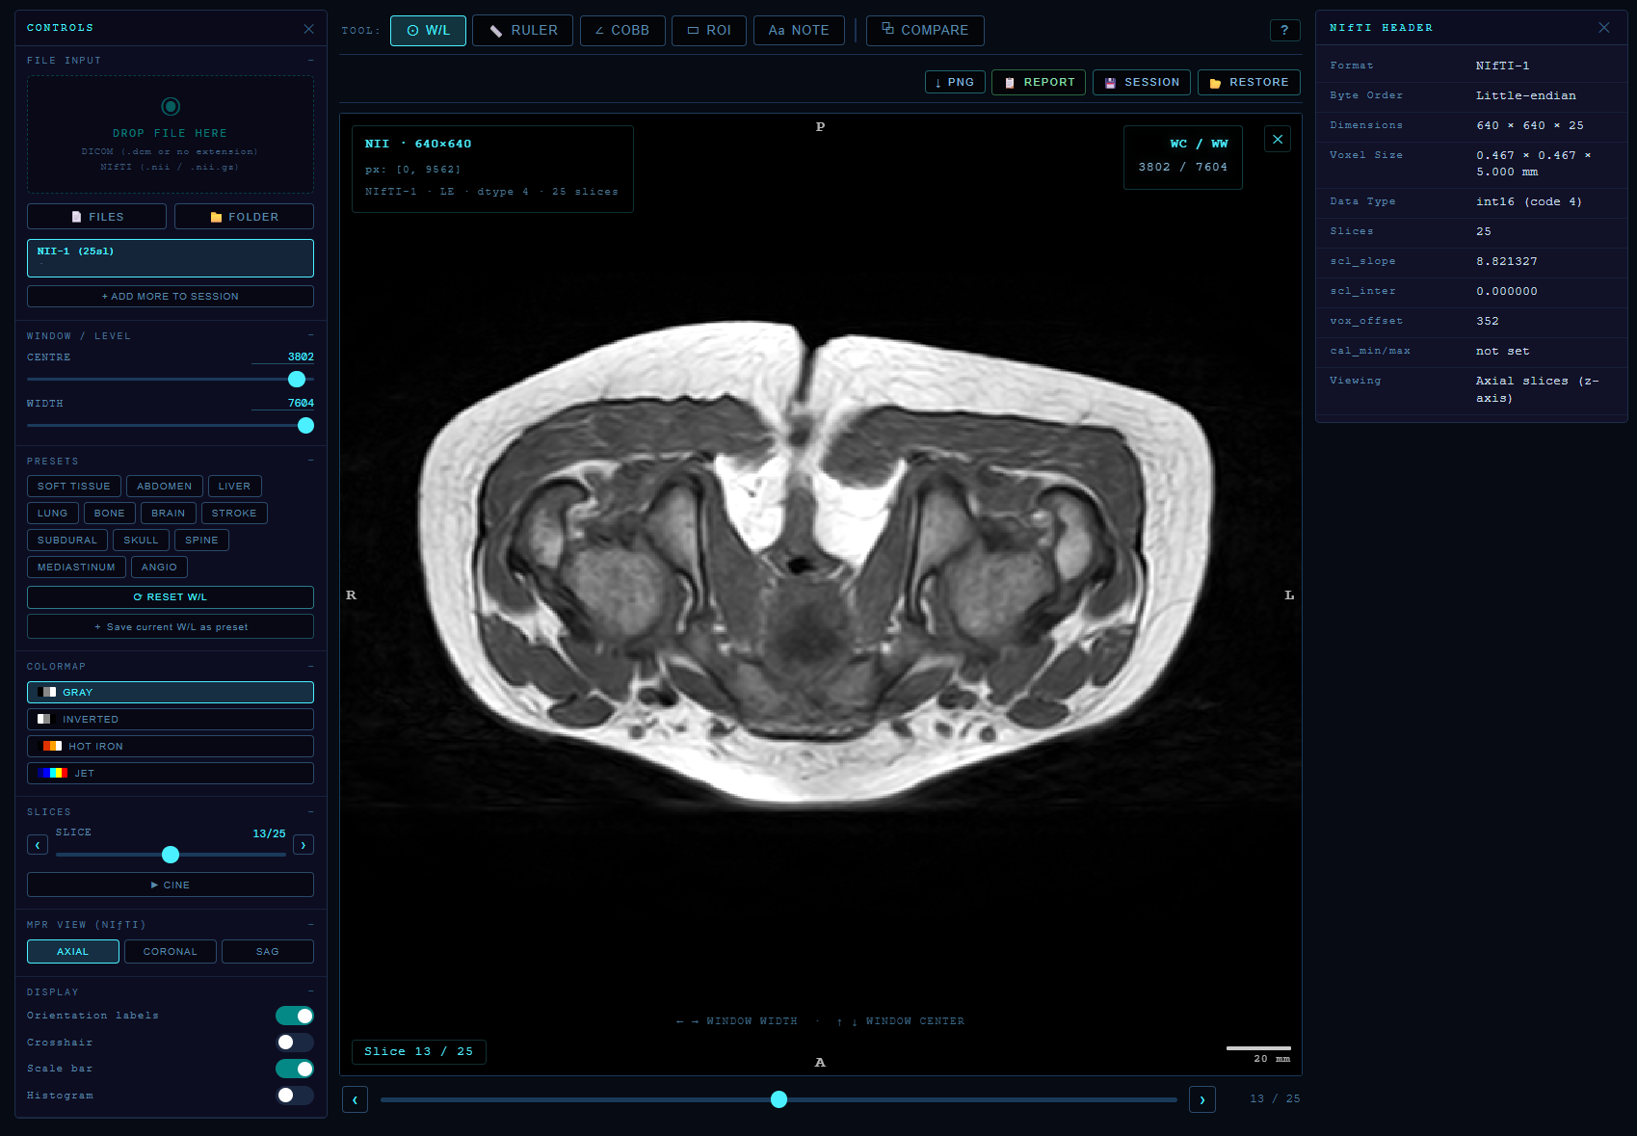The height and width of the screenshot is (1136, 1637).
Task: Apply the Angio preset
Action: (159, 568)
